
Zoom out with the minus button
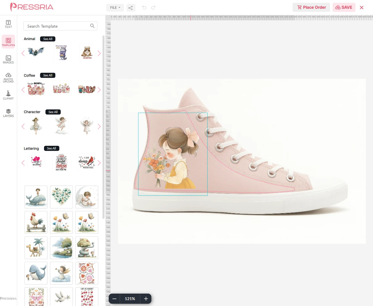tap(114, 299)
